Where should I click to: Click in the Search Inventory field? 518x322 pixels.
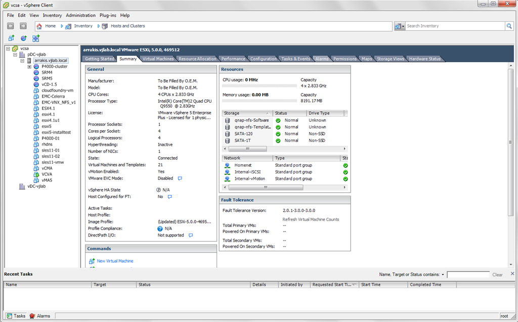pos(455,26)
